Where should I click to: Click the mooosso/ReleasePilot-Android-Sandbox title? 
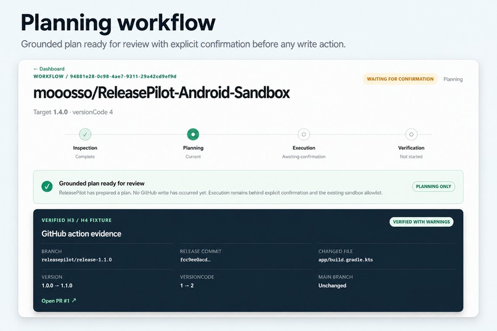pos(162,93)
